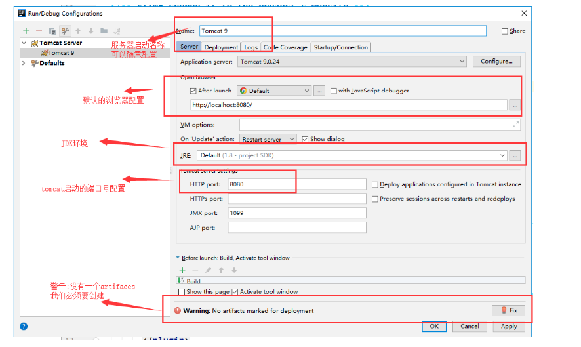Enable with JavaScript debugger checkbox
The image size is (581, 347).
(334, 91)
